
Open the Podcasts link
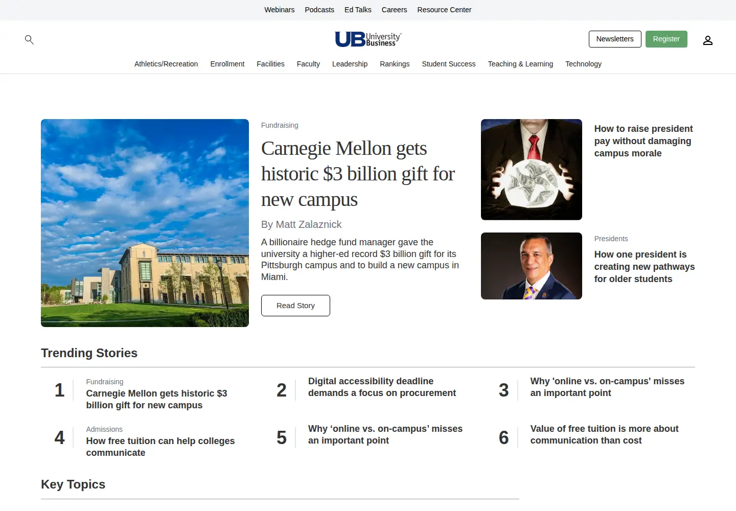pyautogui.click(x=319, y=10)
